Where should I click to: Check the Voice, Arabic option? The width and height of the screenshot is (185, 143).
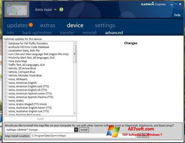6,101
